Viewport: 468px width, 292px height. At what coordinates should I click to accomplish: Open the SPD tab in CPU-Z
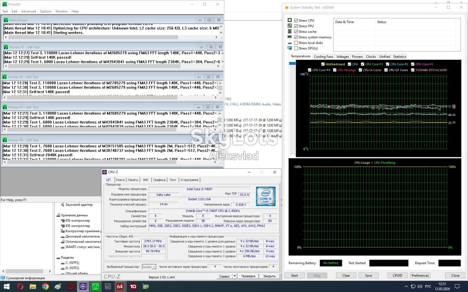tap(145, 180)
